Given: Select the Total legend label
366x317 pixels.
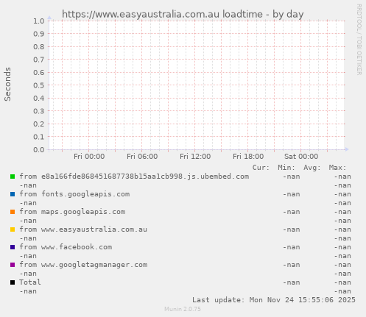Looking at the screenshot, I should [x=30, y=282].
